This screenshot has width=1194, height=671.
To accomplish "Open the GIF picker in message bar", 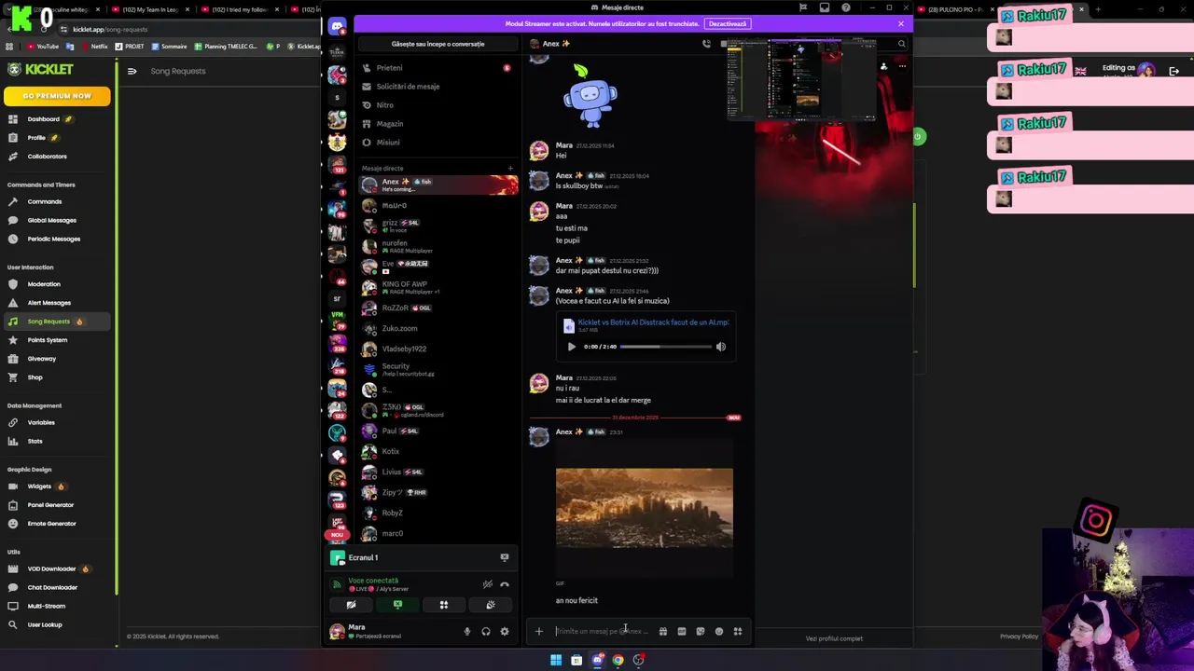I will pos(682,631).
